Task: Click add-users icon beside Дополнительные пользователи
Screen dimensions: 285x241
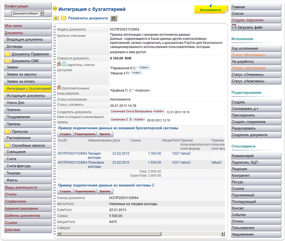Action: [59, 88]
